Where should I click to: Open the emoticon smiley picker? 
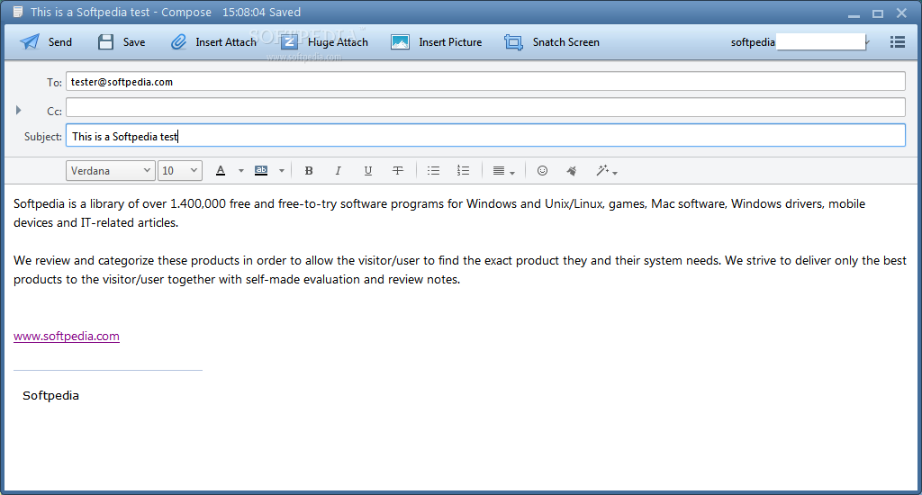click(543, 170)
